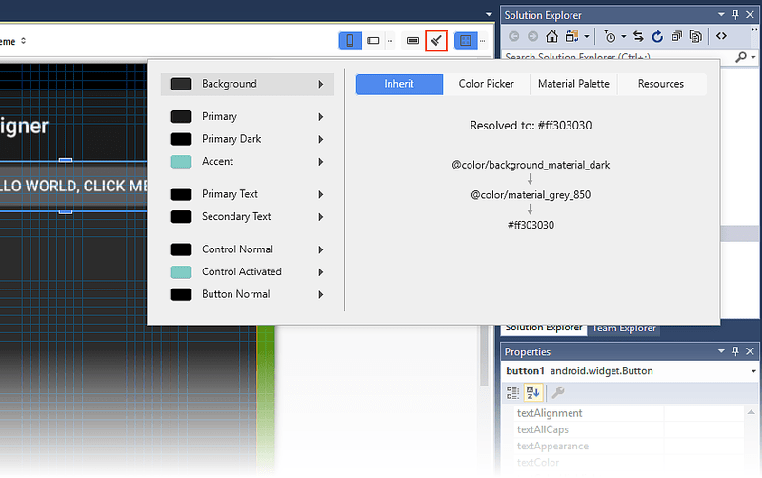This screenshot has width=762, height=478.
Task: Expand the Button Normal submenu arrow
Action: (321, 294)
